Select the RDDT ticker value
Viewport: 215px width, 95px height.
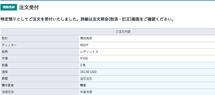click(84, 45)
